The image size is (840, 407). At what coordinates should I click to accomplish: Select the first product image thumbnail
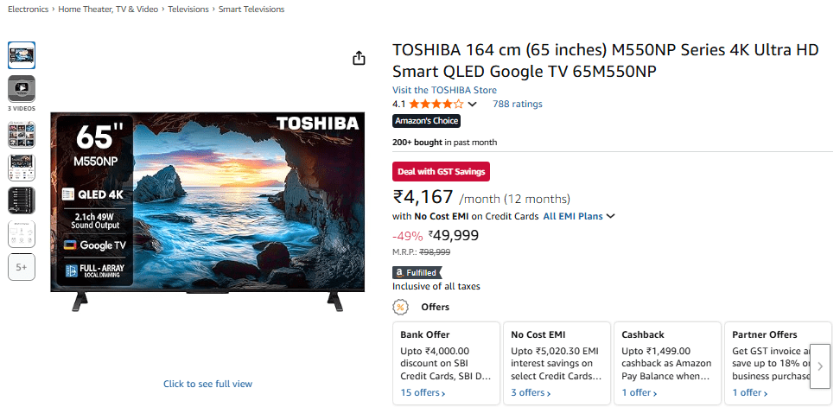pyautogui.click(x=22, y=55)
